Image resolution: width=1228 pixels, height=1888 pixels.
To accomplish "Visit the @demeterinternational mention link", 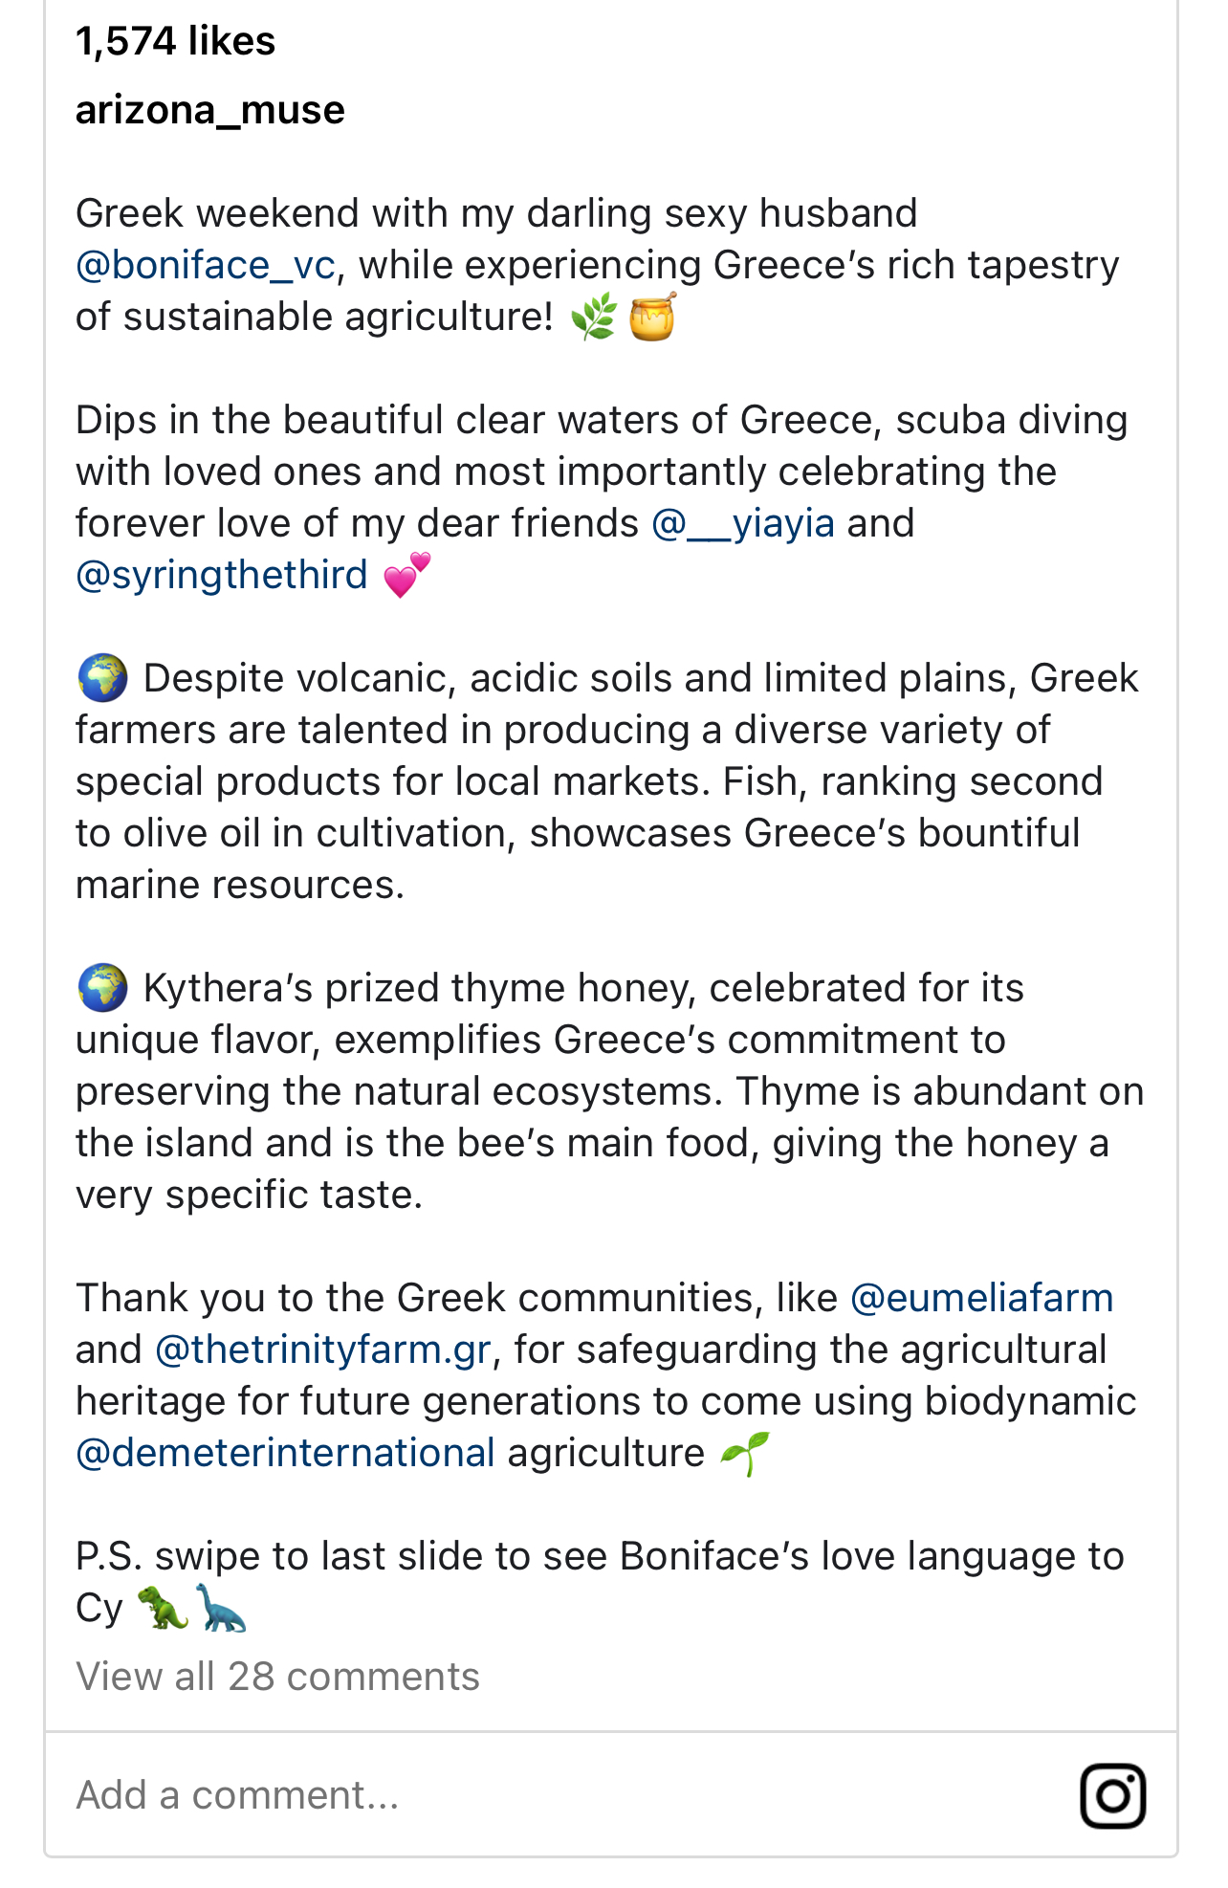I will 285,1454.
